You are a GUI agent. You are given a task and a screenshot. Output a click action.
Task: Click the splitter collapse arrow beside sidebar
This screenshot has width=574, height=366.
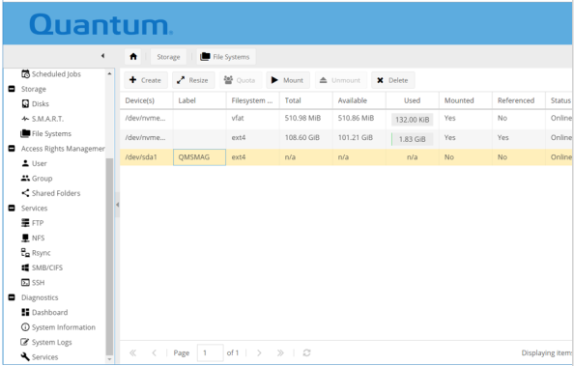(x=118, y=205)
